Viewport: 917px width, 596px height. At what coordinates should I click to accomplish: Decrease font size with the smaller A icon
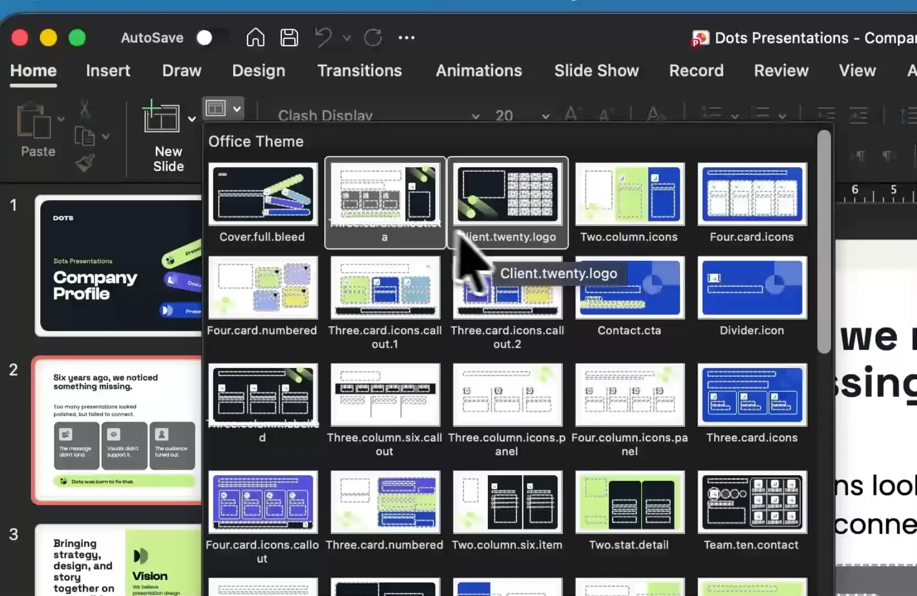[606, 115]
